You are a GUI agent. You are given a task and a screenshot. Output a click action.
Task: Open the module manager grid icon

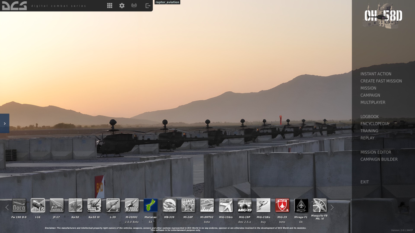110,6
